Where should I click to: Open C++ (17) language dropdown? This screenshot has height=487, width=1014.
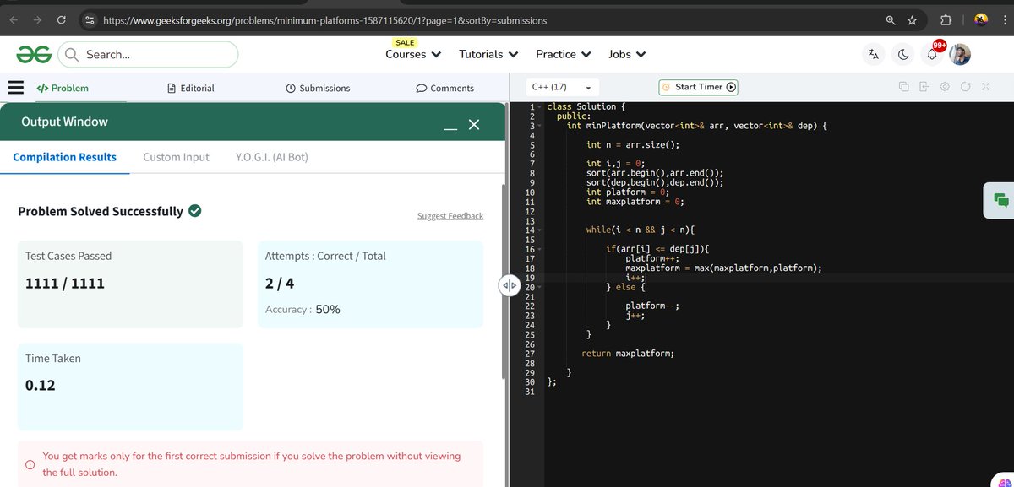tap(562, 87)
